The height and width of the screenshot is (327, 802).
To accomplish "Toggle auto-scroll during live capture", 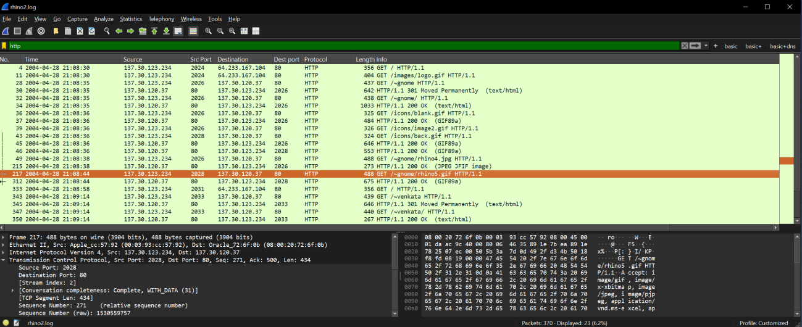I will click(x=178, y=31).
